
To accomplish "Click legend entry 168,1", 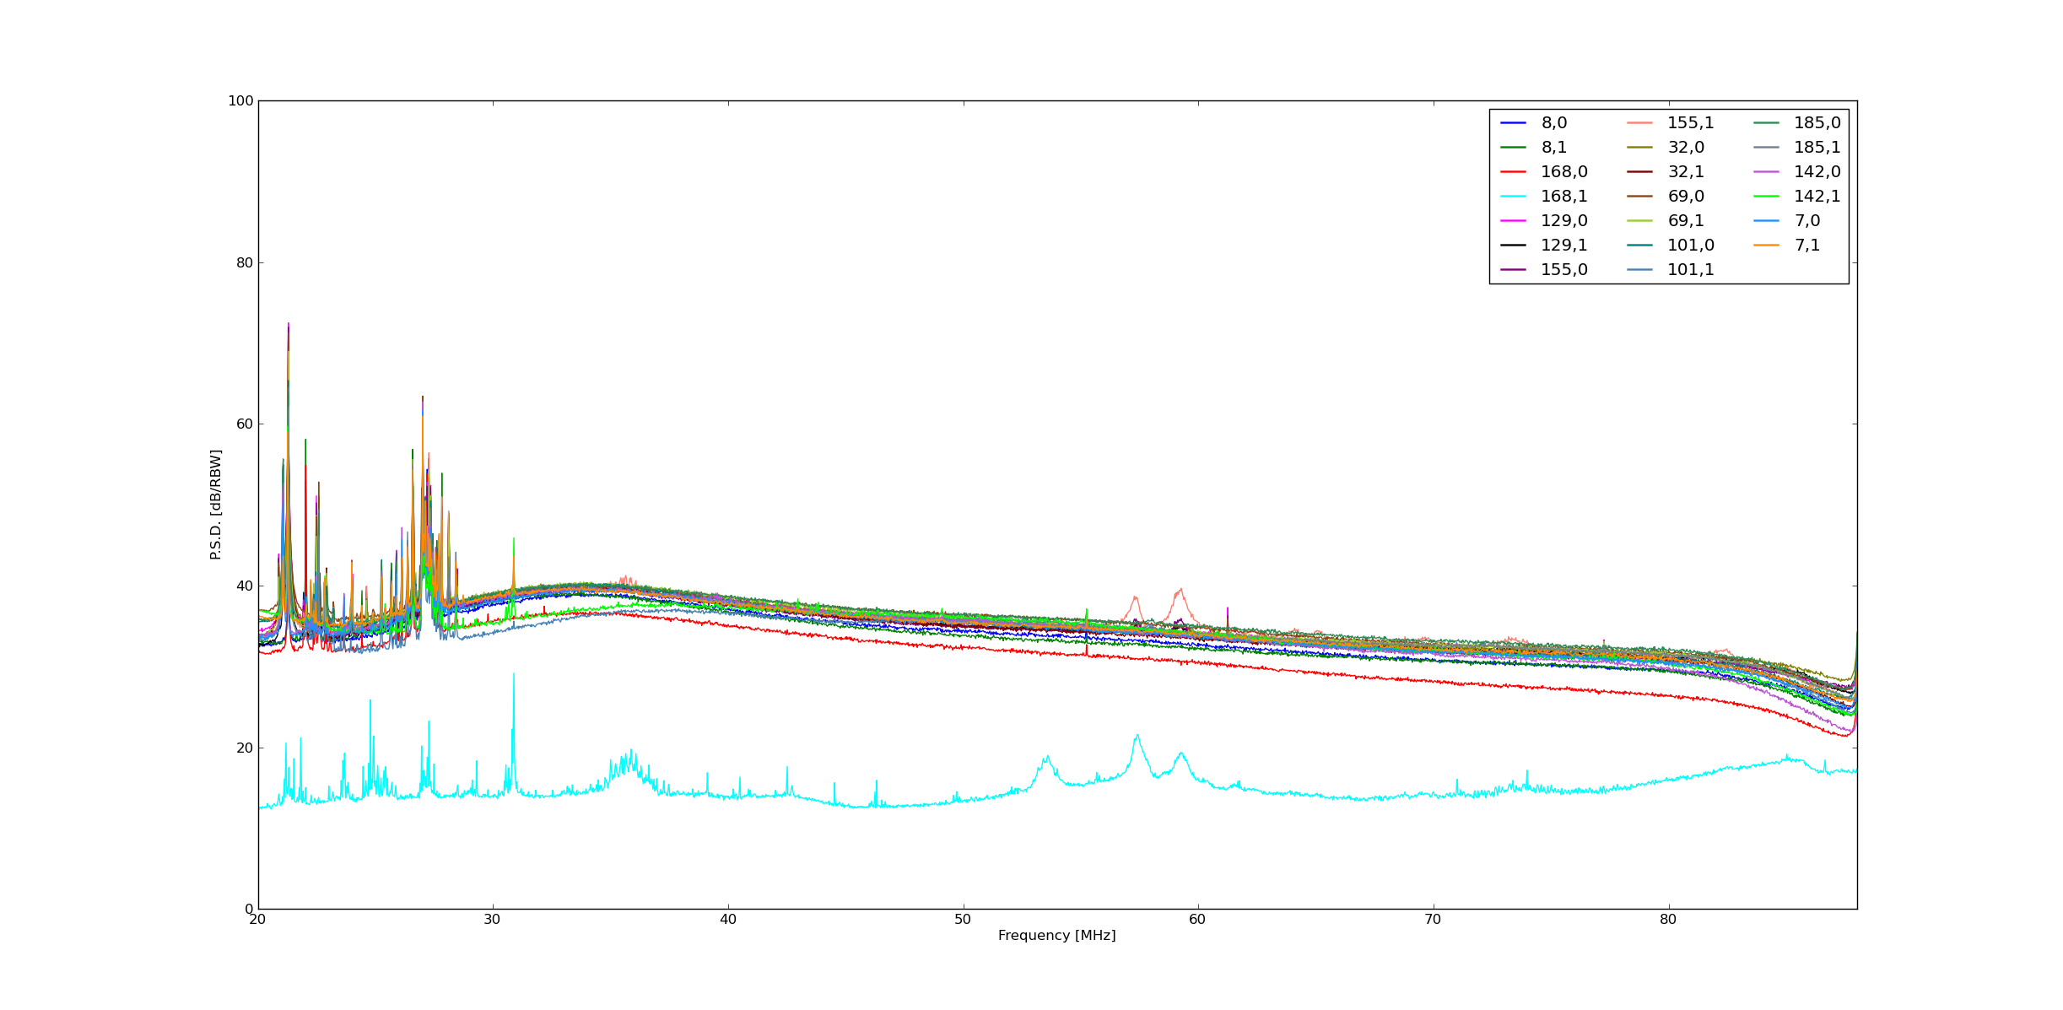I will pyautogui.click(x=1543, y=197).
